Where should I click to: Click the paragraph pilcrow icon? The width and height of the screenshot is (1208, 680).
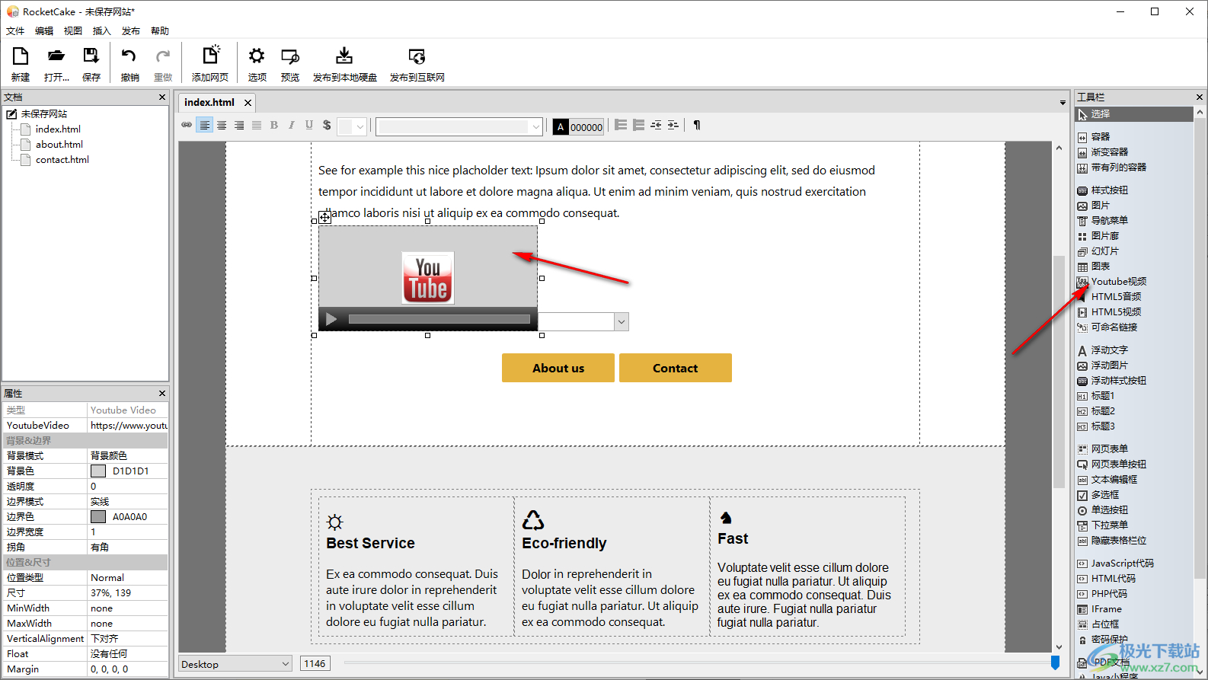coord(697,126)
